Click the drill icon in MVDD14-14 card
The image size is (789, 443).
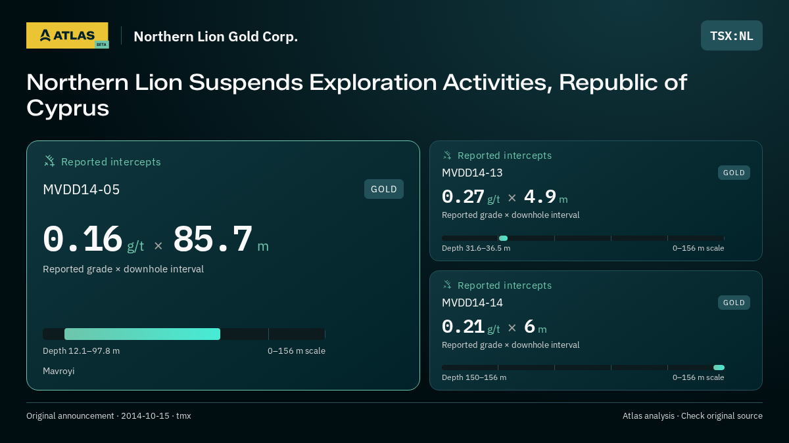pos(447,285)
